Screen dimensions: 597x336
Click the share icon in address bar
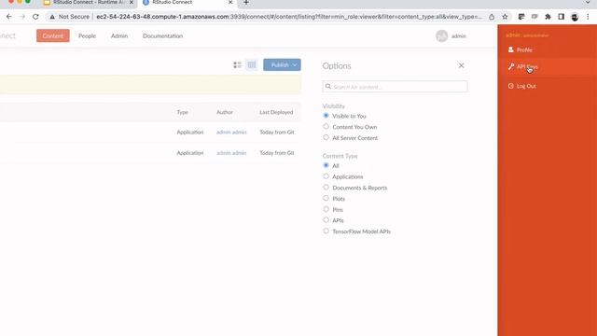pyautogui.click(x=492, y=17)
